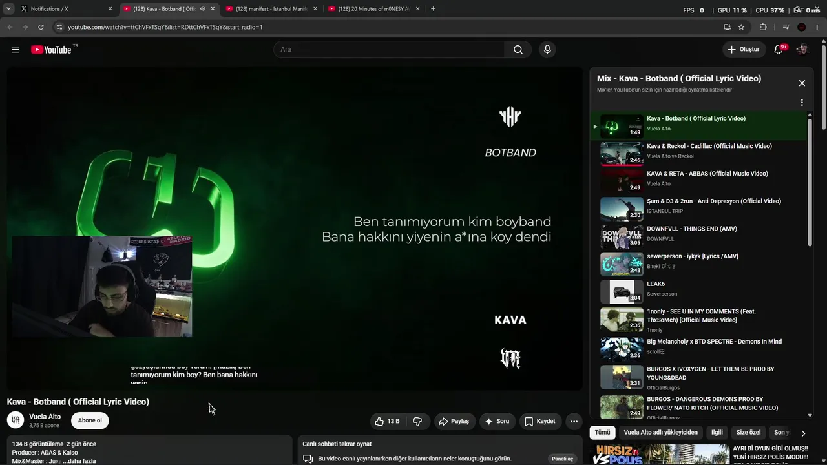
Task: Play DOWNFVLL - THINGS END (AMV)
Action: point(698,237)
